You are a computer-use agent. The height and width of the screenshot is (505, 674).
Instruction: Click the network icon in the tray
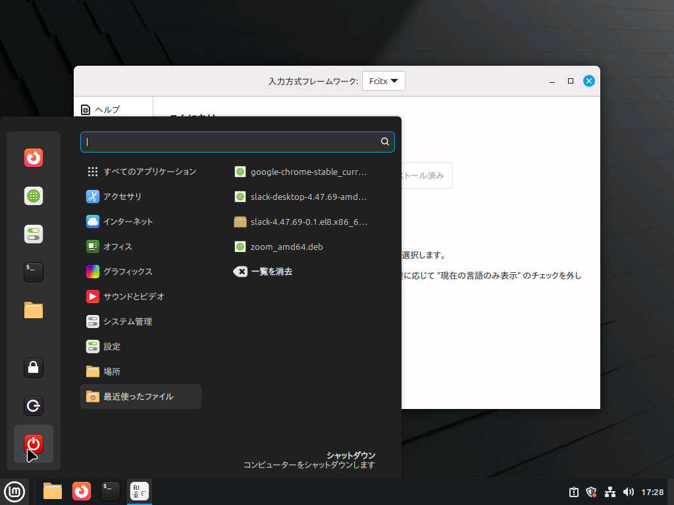coord(610,491)
